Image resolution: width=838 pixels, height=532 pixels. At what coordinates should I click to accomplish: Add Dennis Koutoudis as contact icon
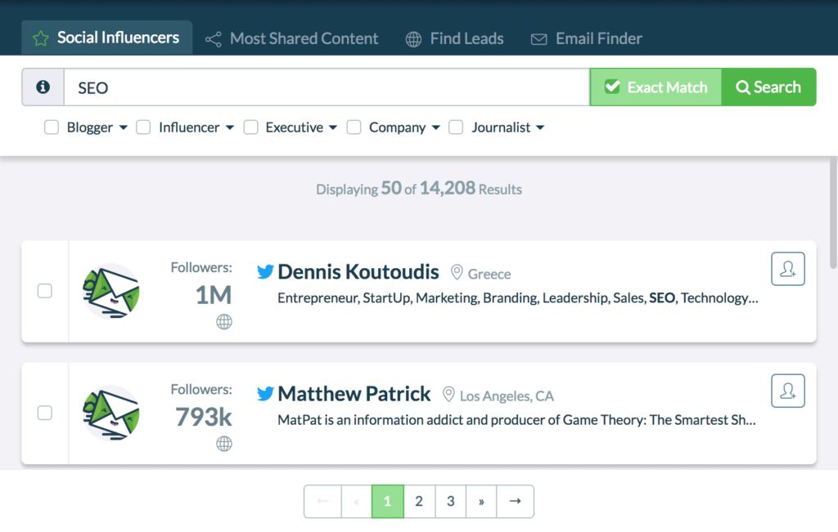788,269
